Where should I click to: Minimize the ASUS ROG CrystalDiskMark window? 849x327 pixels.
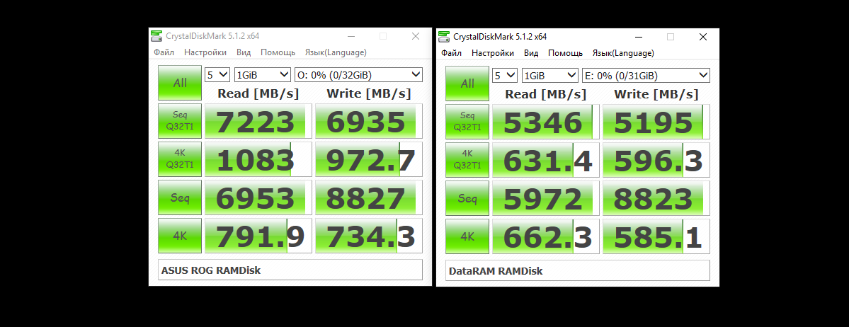[351, 36]
